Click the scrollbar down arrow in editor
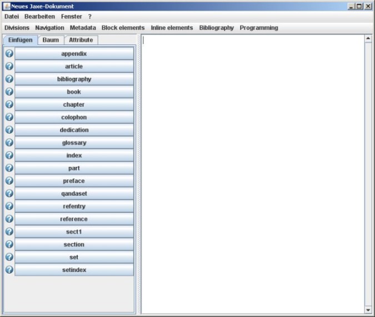The width and height of the screenshot is (375, 317). (368, 309)
